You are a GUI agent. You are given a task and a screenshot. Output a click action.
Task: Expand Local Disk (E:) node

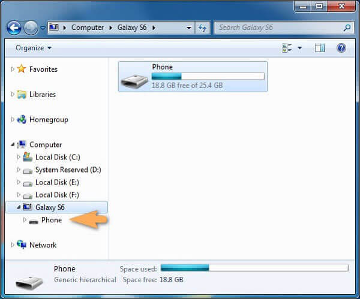(x=19, y=182)
